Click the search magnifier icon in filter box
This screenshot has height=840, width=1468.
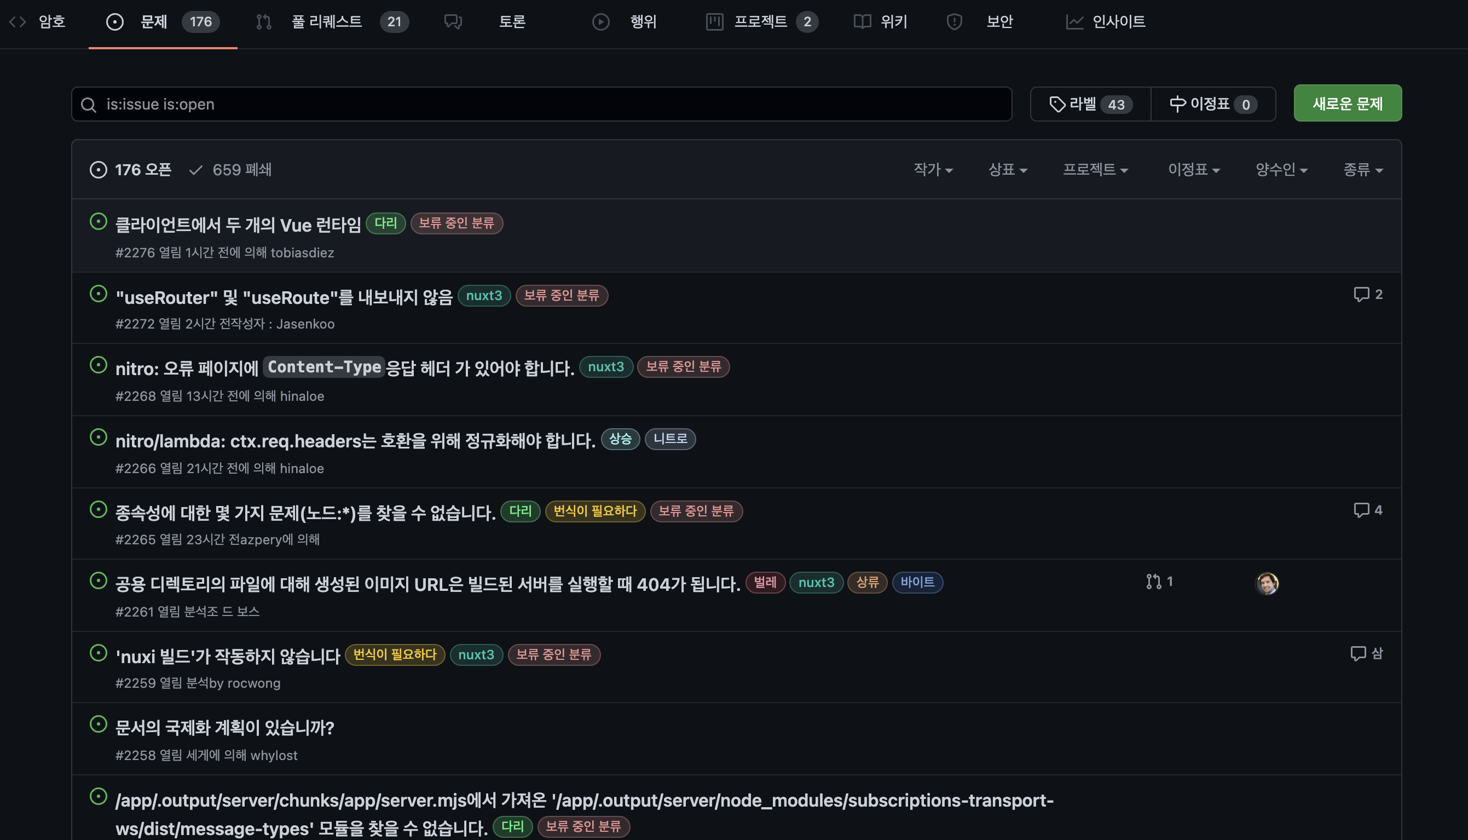pos(88,105)
